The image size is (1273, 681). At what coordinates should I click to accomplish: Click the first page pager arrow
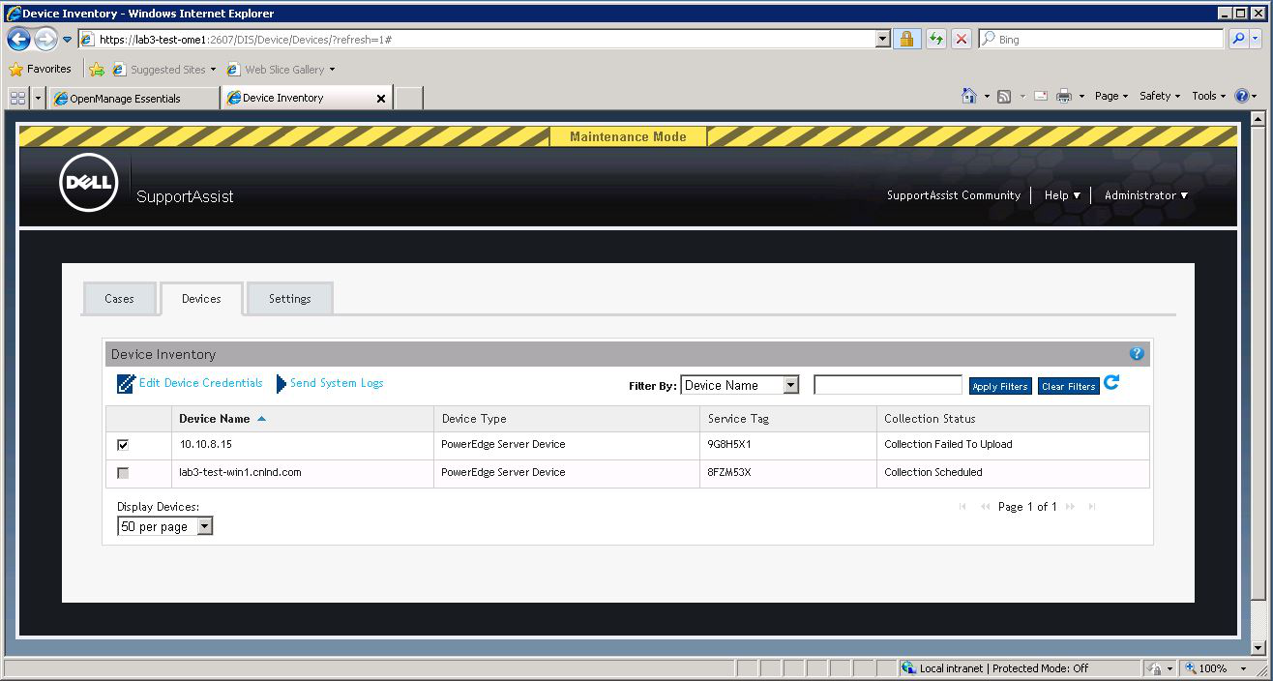962,507
